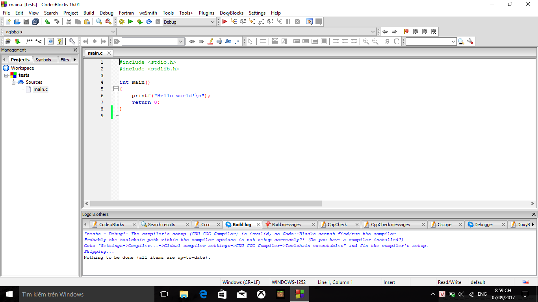This screenshot has height=302, width=538.
Task: Open the DoxyBlocks preferences wrench
Action: pyautogui.click(x=72, y=41)
